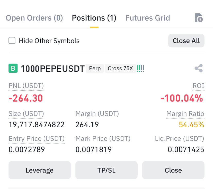Tap the Size (USDT) underlined label
Image resolution: width=213 pixels, height=189 pixels.
(x=26, y=114)
